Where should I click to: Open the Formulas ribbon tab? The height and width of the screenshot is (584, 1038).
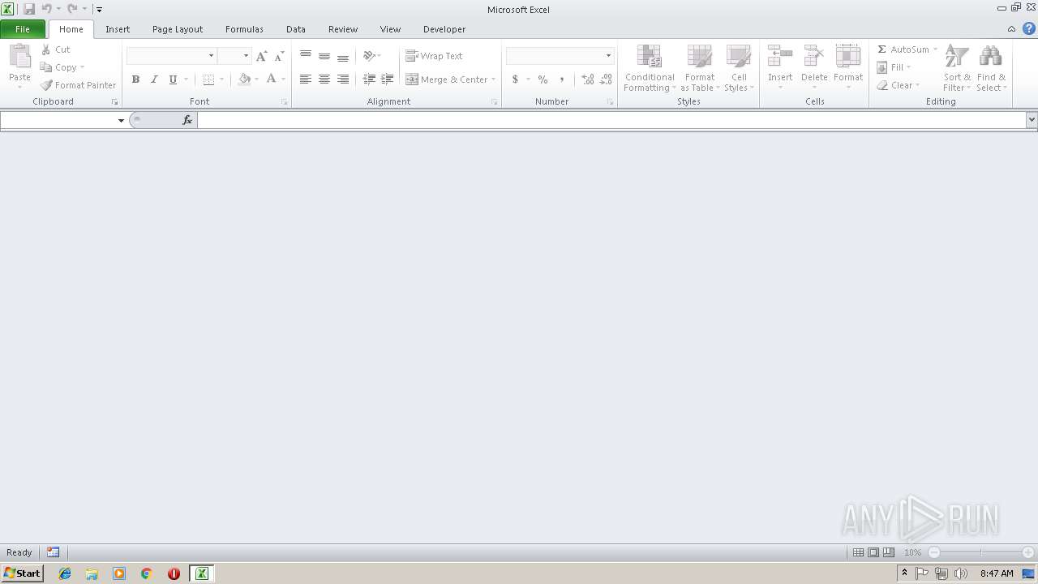pyautogui.click(x=244, y=29)
